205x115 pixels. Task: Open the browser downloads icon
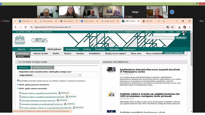click(179, 27)
